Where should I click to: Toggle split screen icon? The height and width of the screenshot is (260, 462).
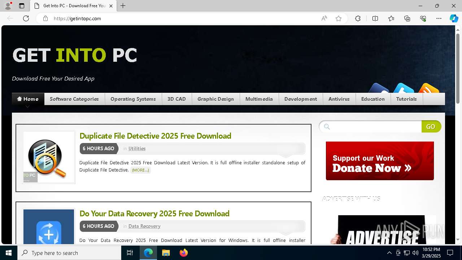pos(375,18)
